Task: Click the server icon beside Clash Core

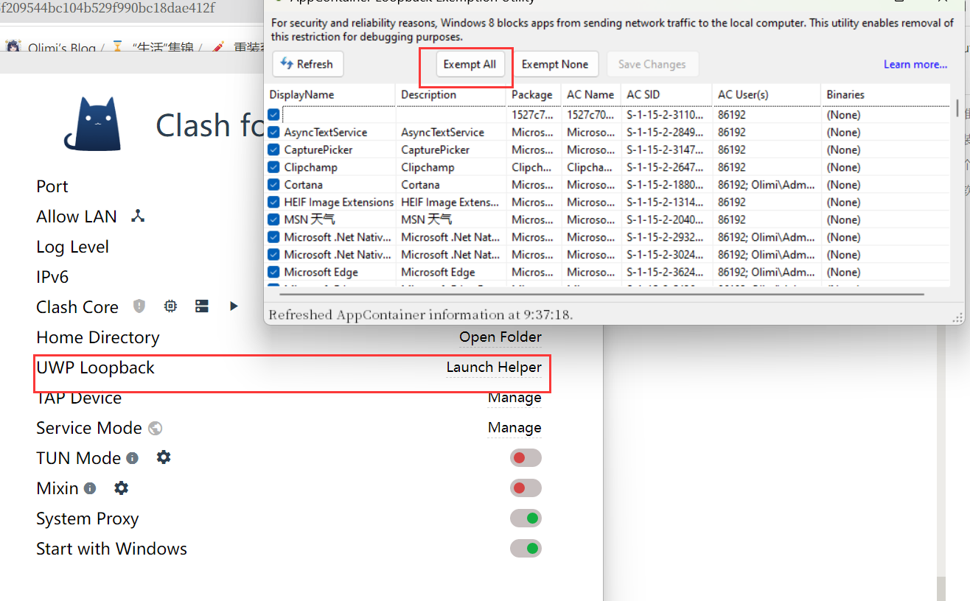Action: point(202,306)
